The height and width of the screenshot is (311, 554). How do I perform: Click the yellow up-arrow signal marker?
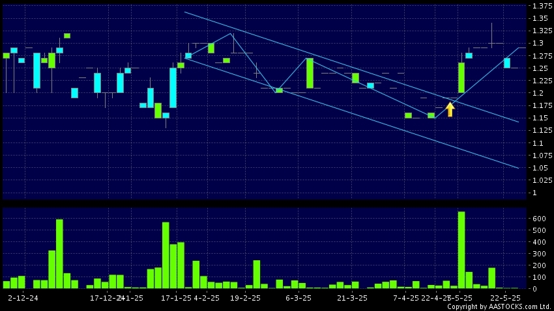click(450, 109)
